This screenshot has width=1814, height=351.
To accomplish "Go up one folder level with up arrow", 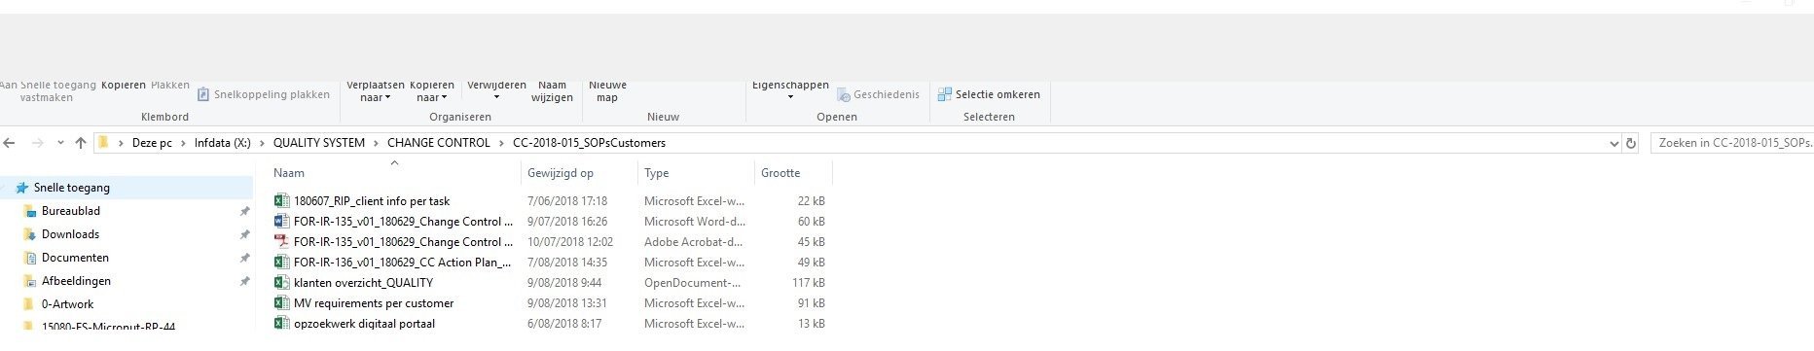I will pos(81,143).
